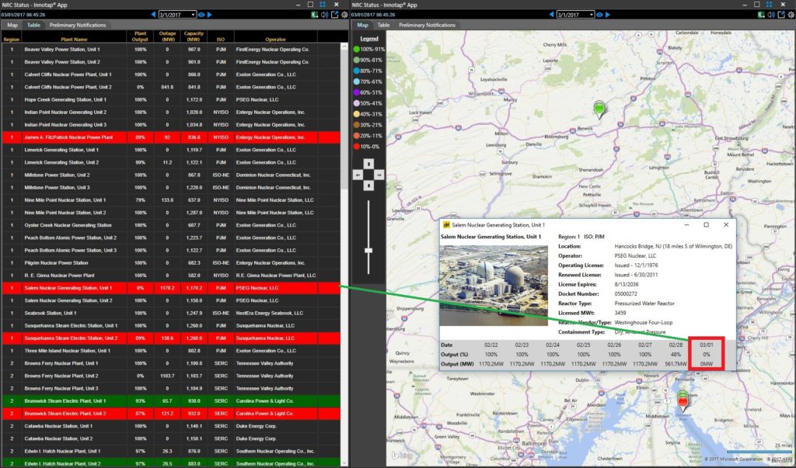
Task: Go to previous date in right window
Action: [552, 15]
